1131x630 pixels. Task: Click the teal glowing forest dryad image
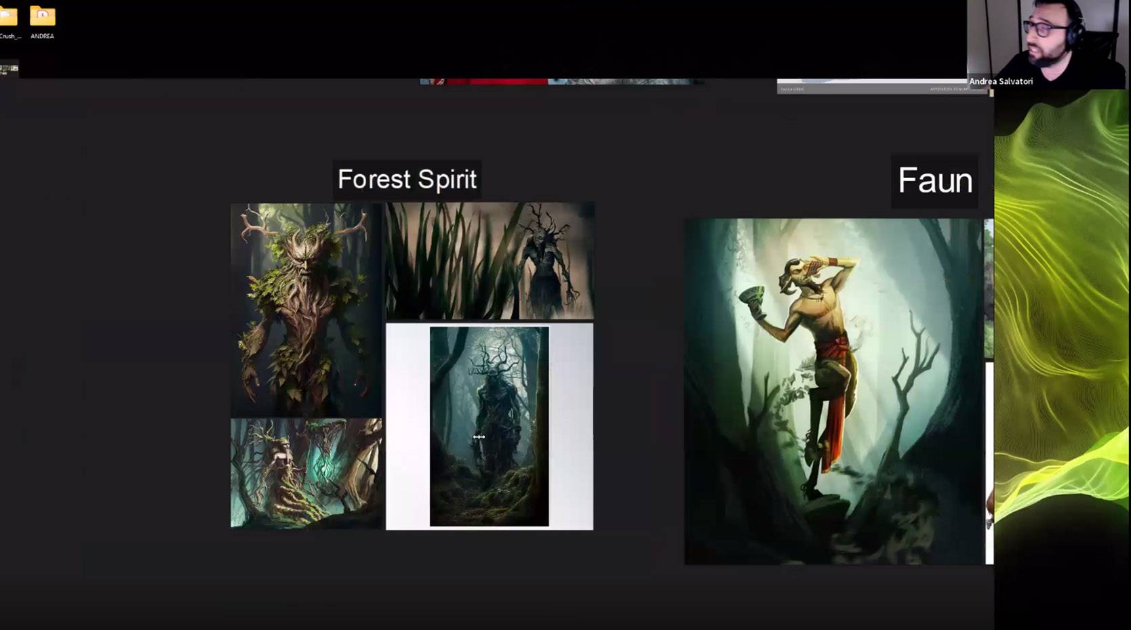(x=306, y=473)
